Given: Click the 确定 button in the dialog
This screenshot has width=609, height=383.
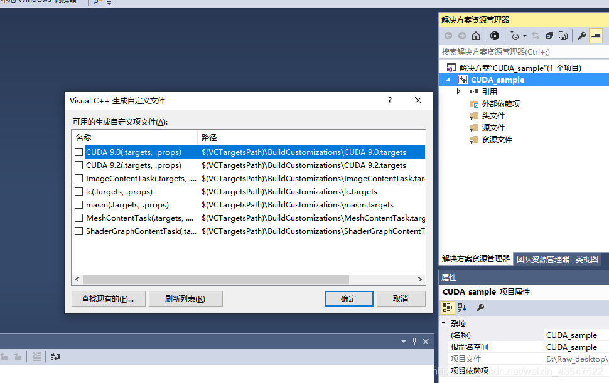Looking at the screenshot, I should (348, 298).
